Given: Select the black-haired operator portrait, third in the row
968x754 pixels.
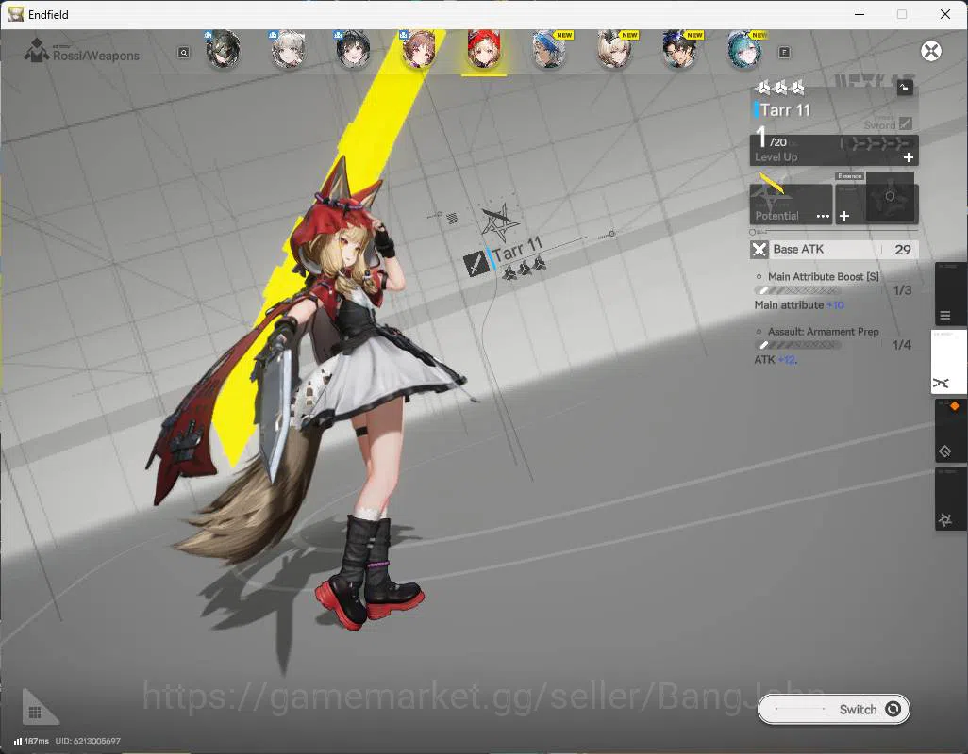Looking at the screenshot, I should [x=353, y=49].
